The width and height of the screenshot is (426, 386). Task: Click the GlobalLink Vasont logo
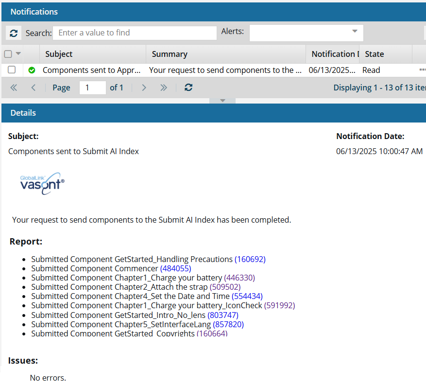(x=42, y=183)
